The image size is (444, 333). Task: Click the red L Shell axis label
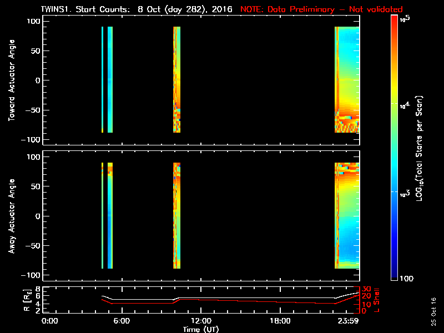click(x=376, y=299)
